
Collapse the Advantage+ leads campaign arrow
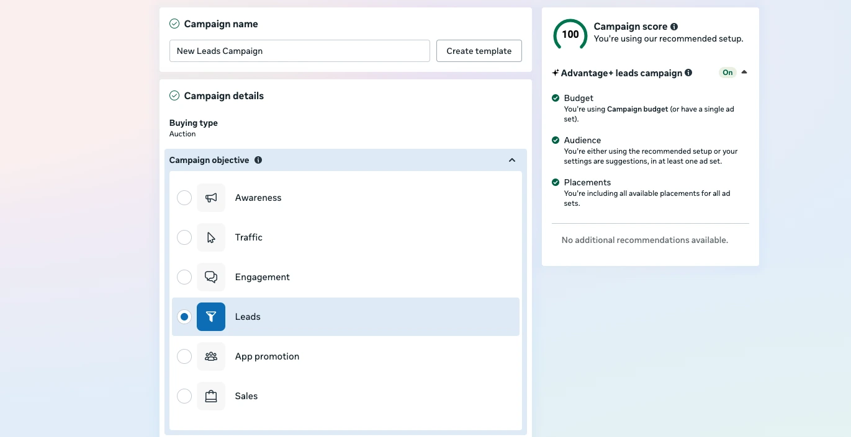click(744, 73)
